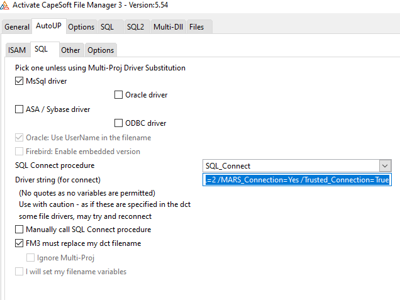Click the SQL_Connect combo box field
This screenshot has height=300, width=400.
pyautogui.click(x=289, y=166)
